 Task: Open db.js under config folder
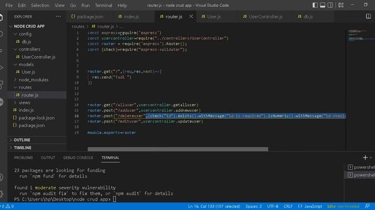[x=26, y=41]
